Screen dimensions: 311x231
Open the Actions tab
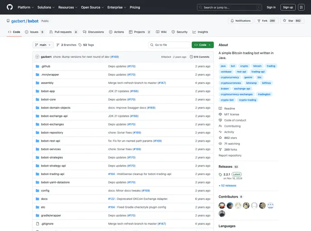pos(117,32)
